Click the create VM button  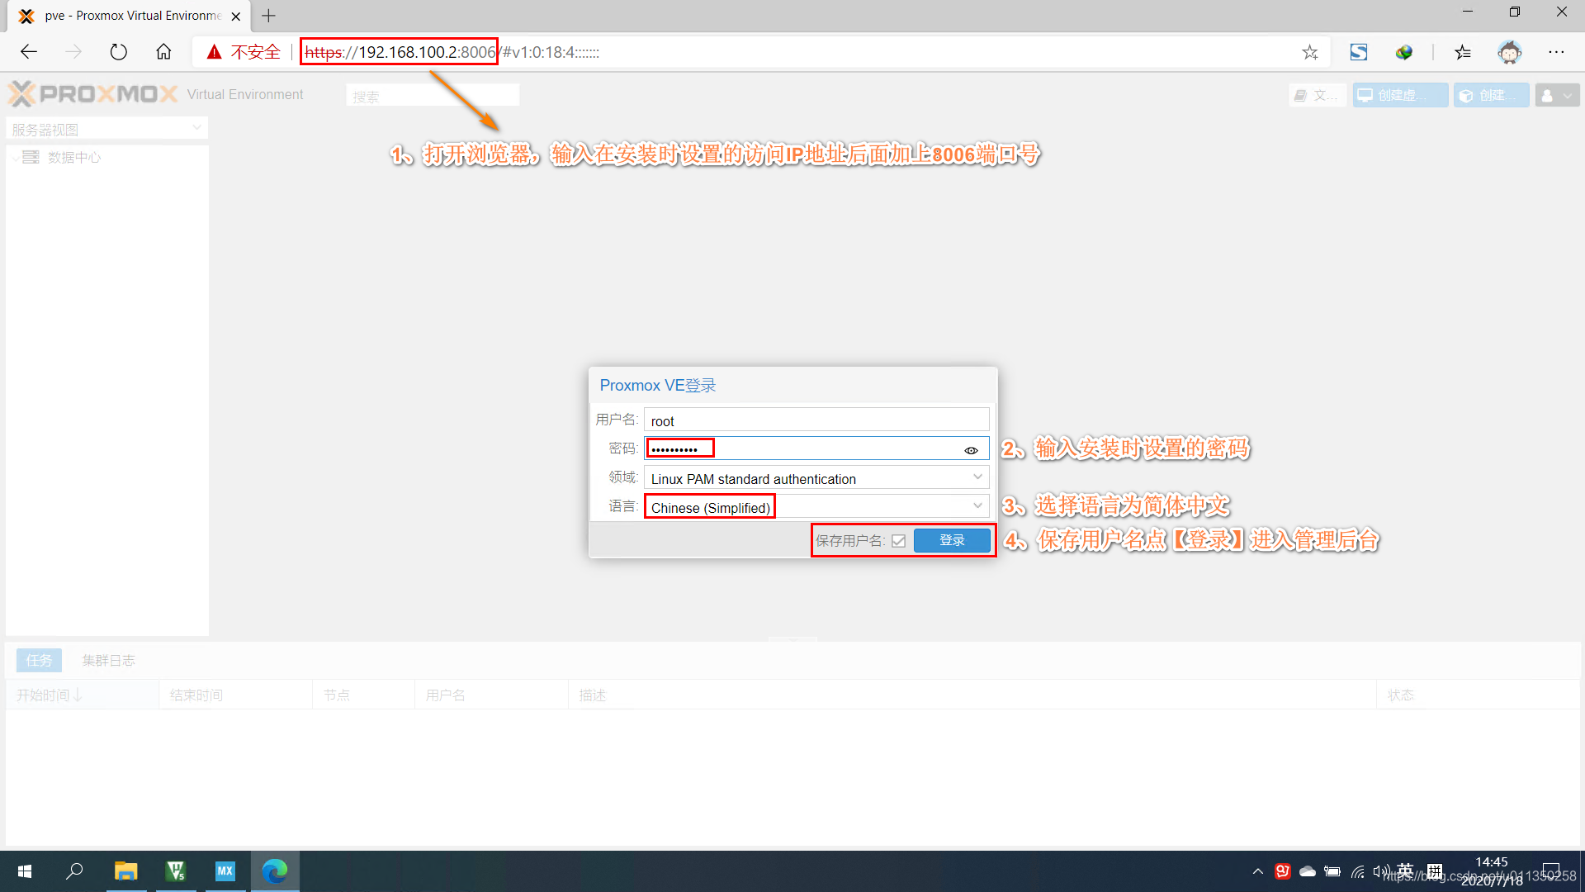pos(1399,95)
